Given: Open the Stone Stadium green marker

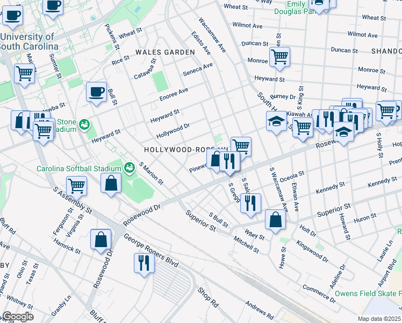Looking at the screenshot, I should pyautogui.click(x=84, y=125).
